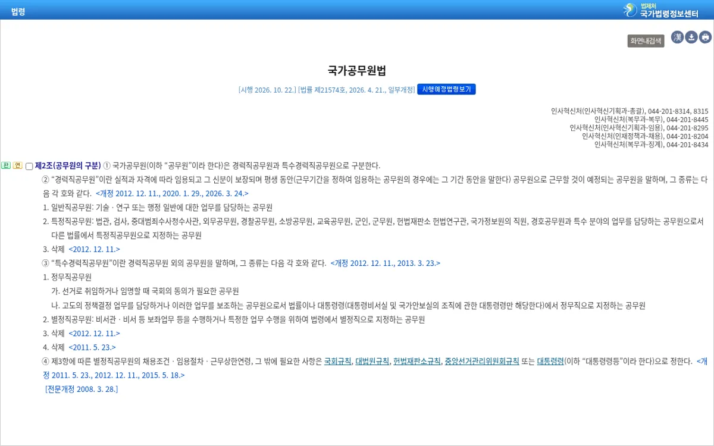Open the 대법원규칙 link
This screenshot has height=446, width=714.
click(372, 361)
